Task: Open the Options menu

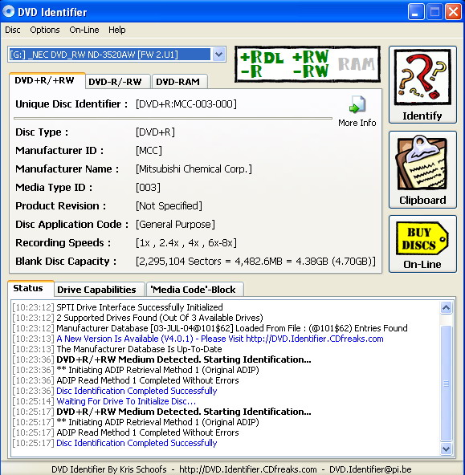Action: coord(45,30)
